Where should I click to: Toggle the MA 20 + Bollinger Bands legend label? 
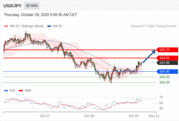pos(27,26)
